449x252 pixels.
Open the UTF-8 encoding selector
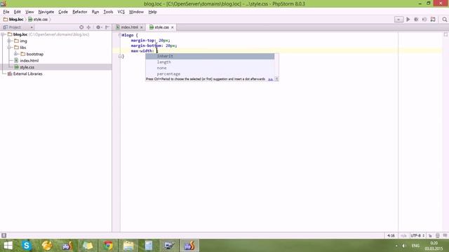tap(417, 236)
